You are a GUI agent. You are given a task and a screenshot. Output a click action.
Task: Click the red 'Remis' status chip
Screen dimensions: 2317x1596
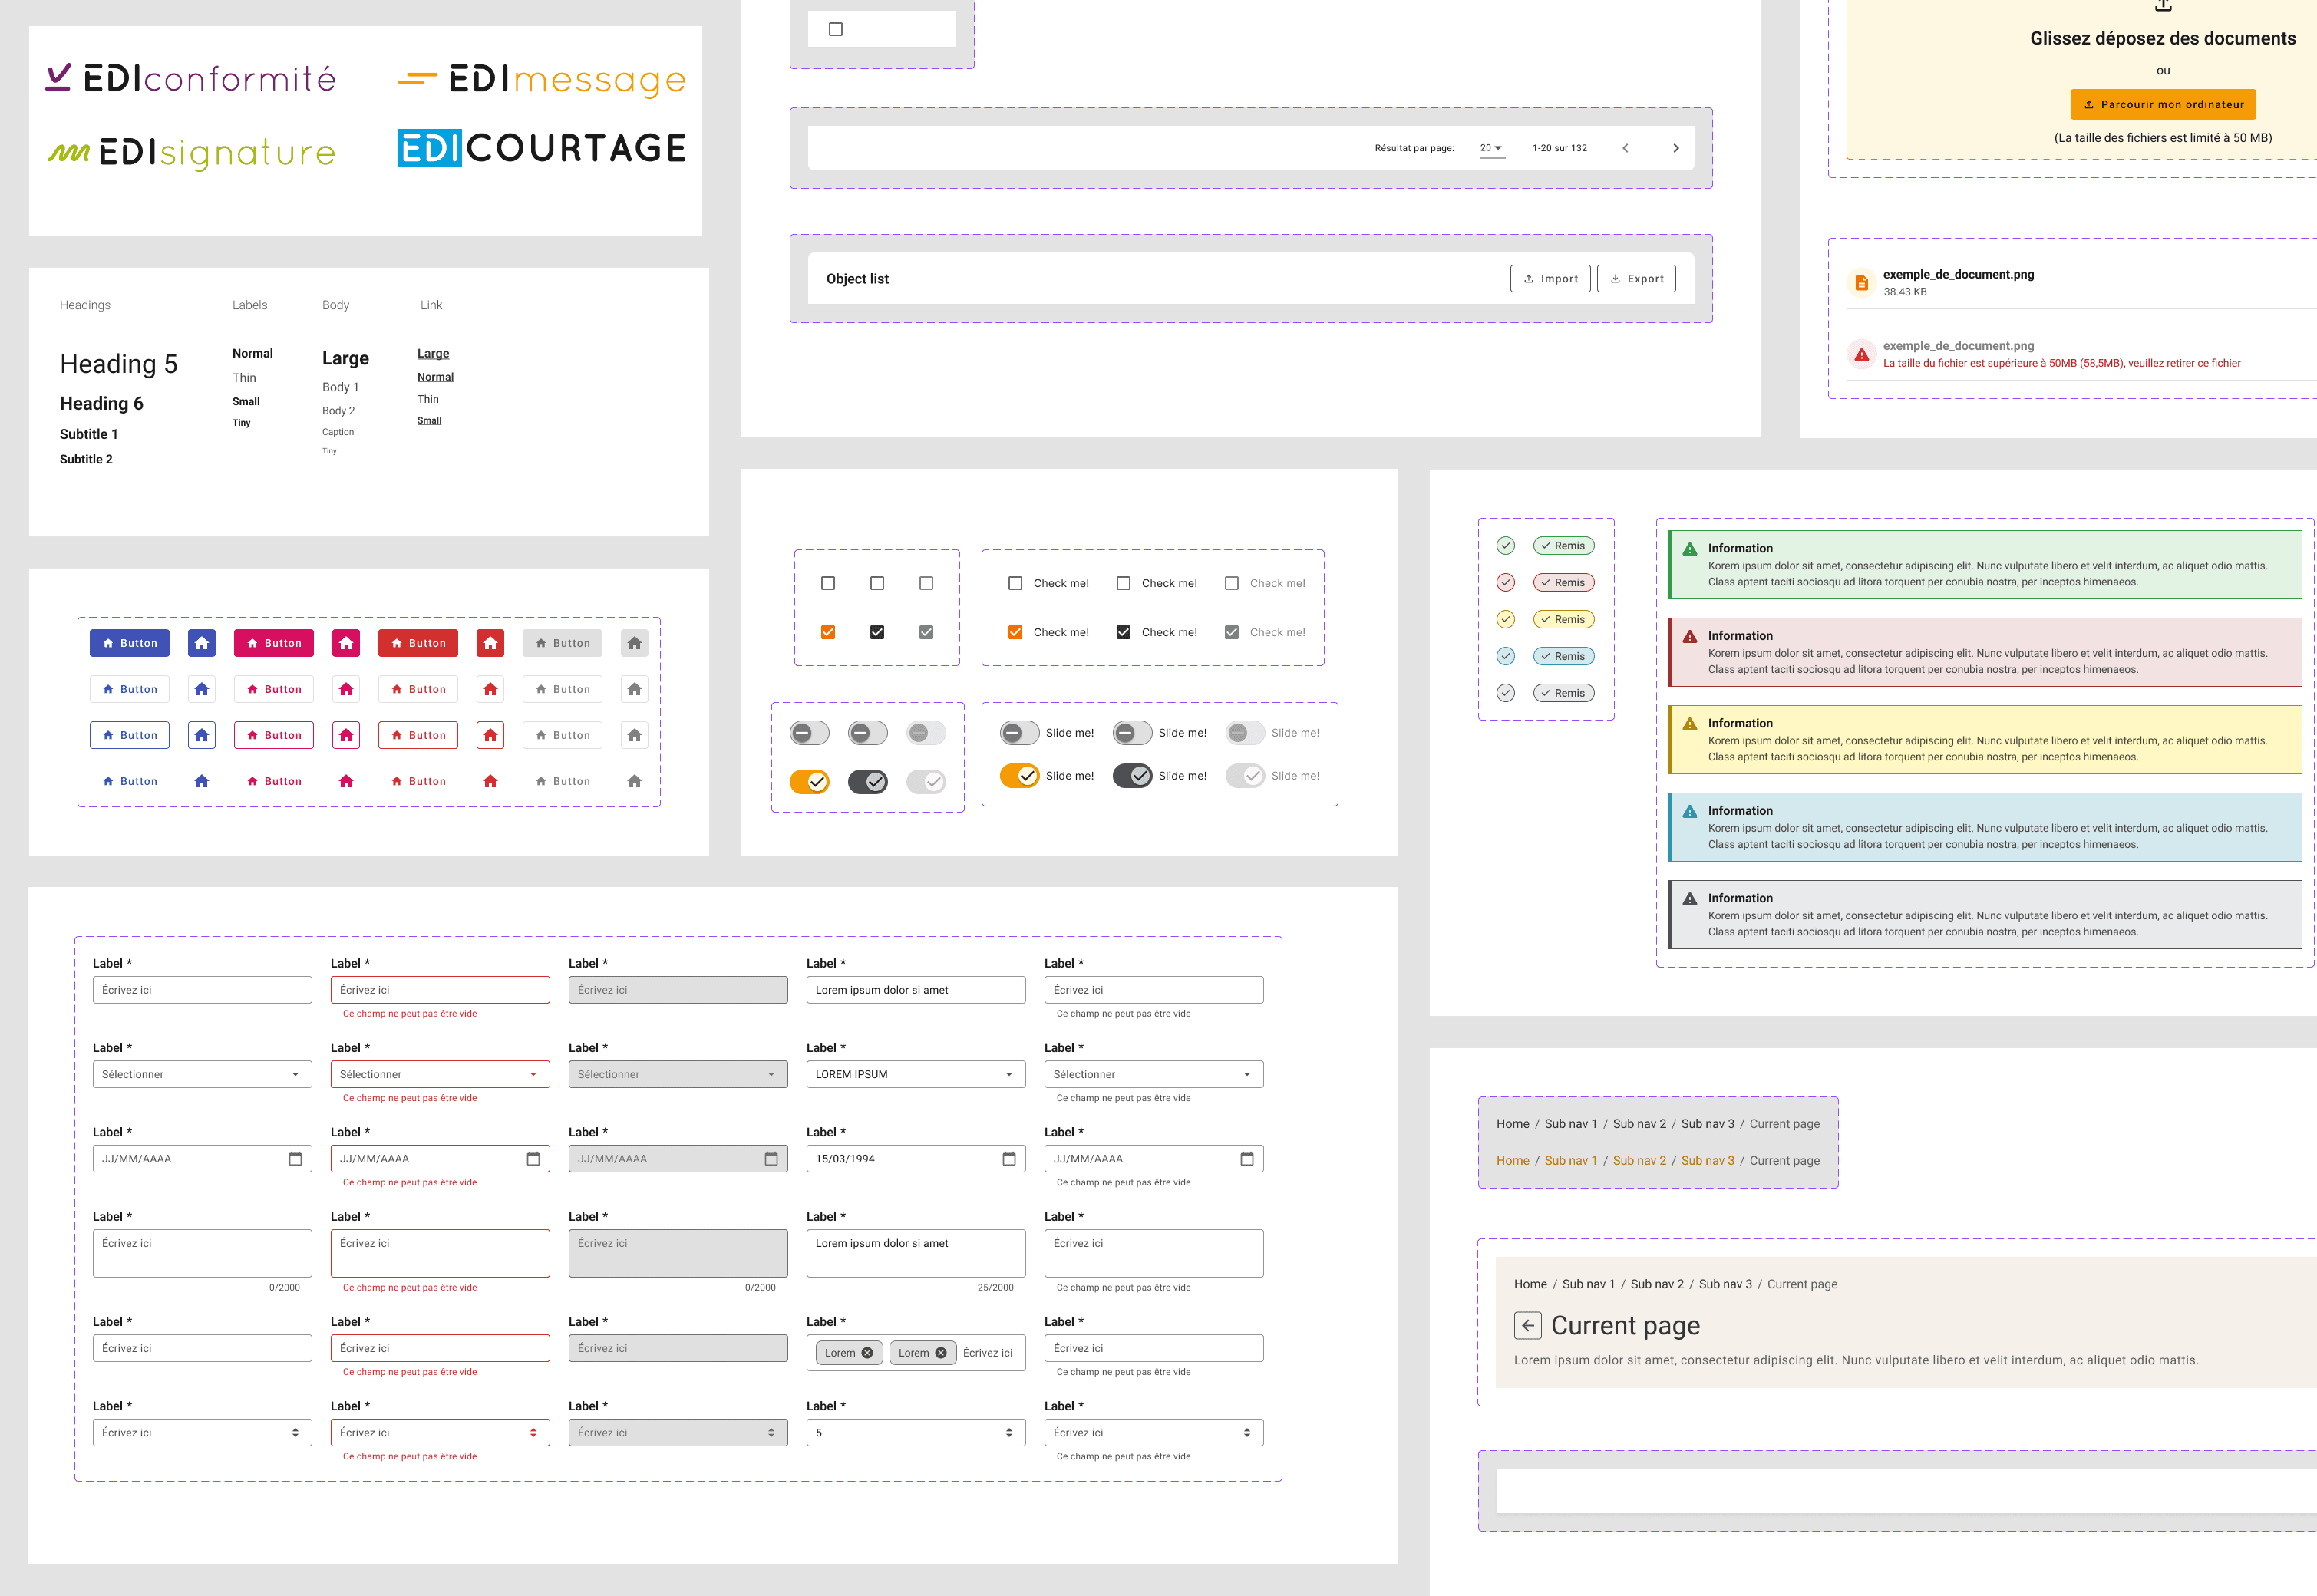(1563, 583)
